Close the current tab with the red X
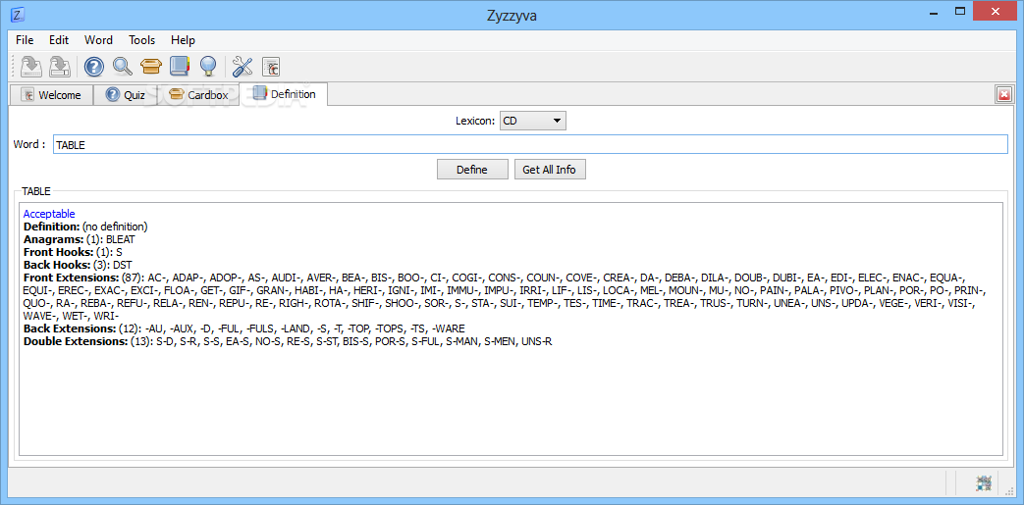This screenshot has width=1024, height=505. tap(1003, 95)
